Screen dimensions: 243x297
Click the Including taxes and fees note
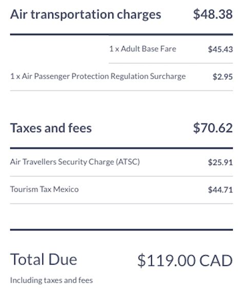[x=51, y=281]
